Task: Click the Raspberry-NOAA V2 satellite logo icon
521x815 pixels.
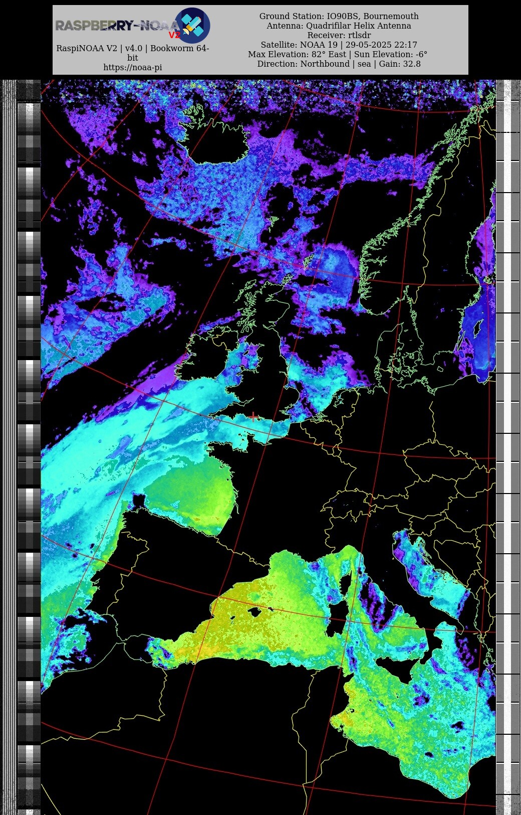Action: coord(192,25)
